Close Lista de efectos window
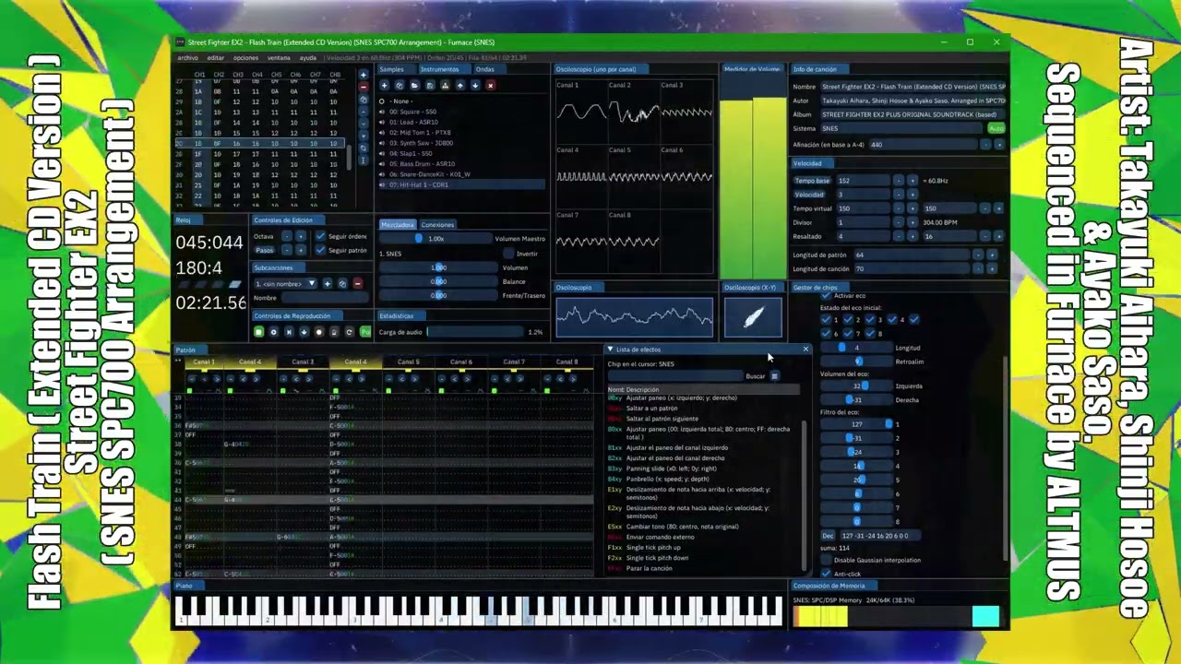The image size is (1181, 664). (805, 349)
